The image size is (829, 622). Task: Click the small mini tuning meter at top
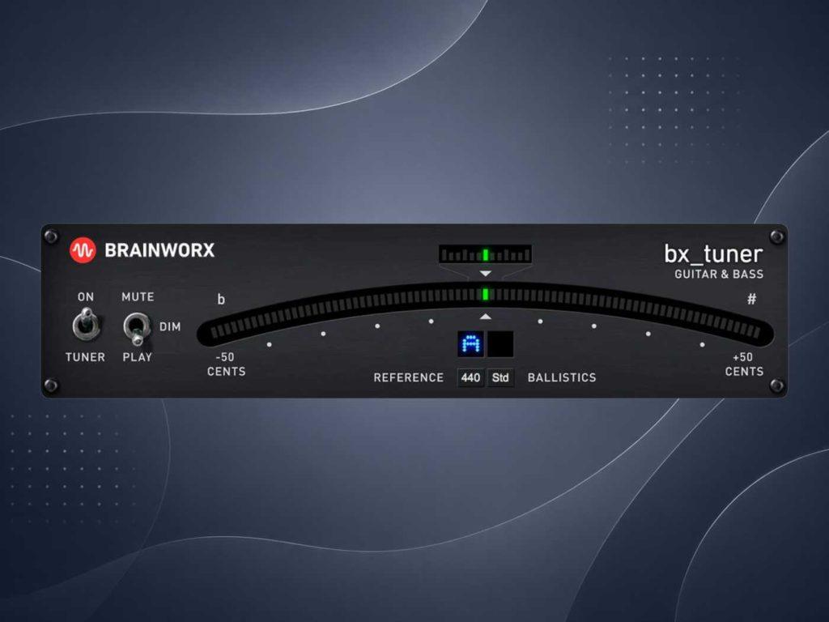point(485,255)
